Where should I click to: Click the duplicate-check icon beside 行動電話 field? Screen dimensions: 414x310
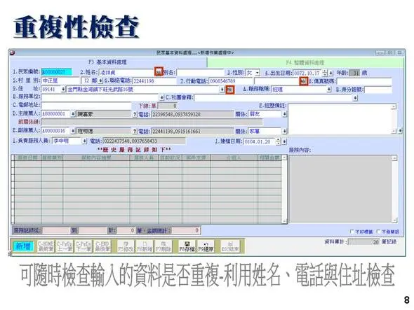point(303,81)
